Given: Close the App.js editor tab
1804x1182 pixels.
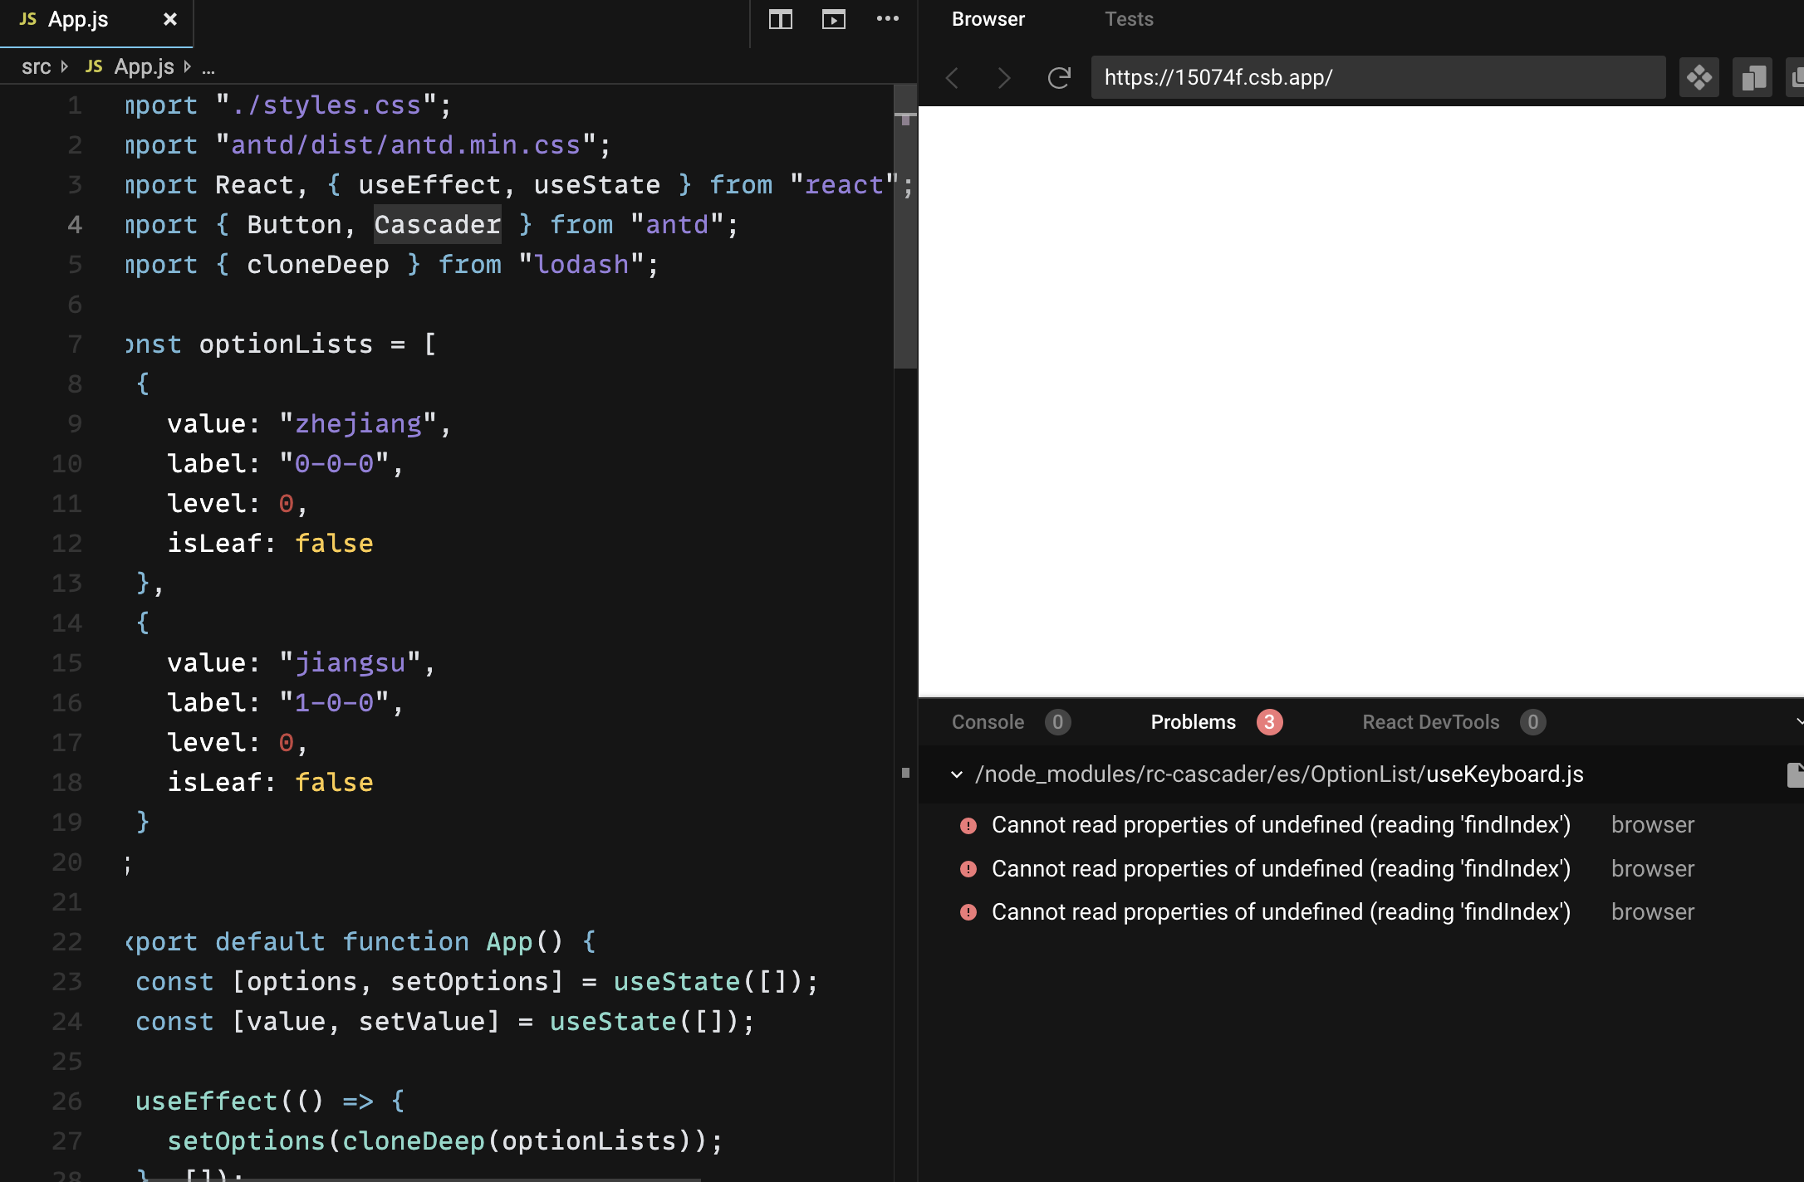Looking at the screenshot, I should click(170, 19).
